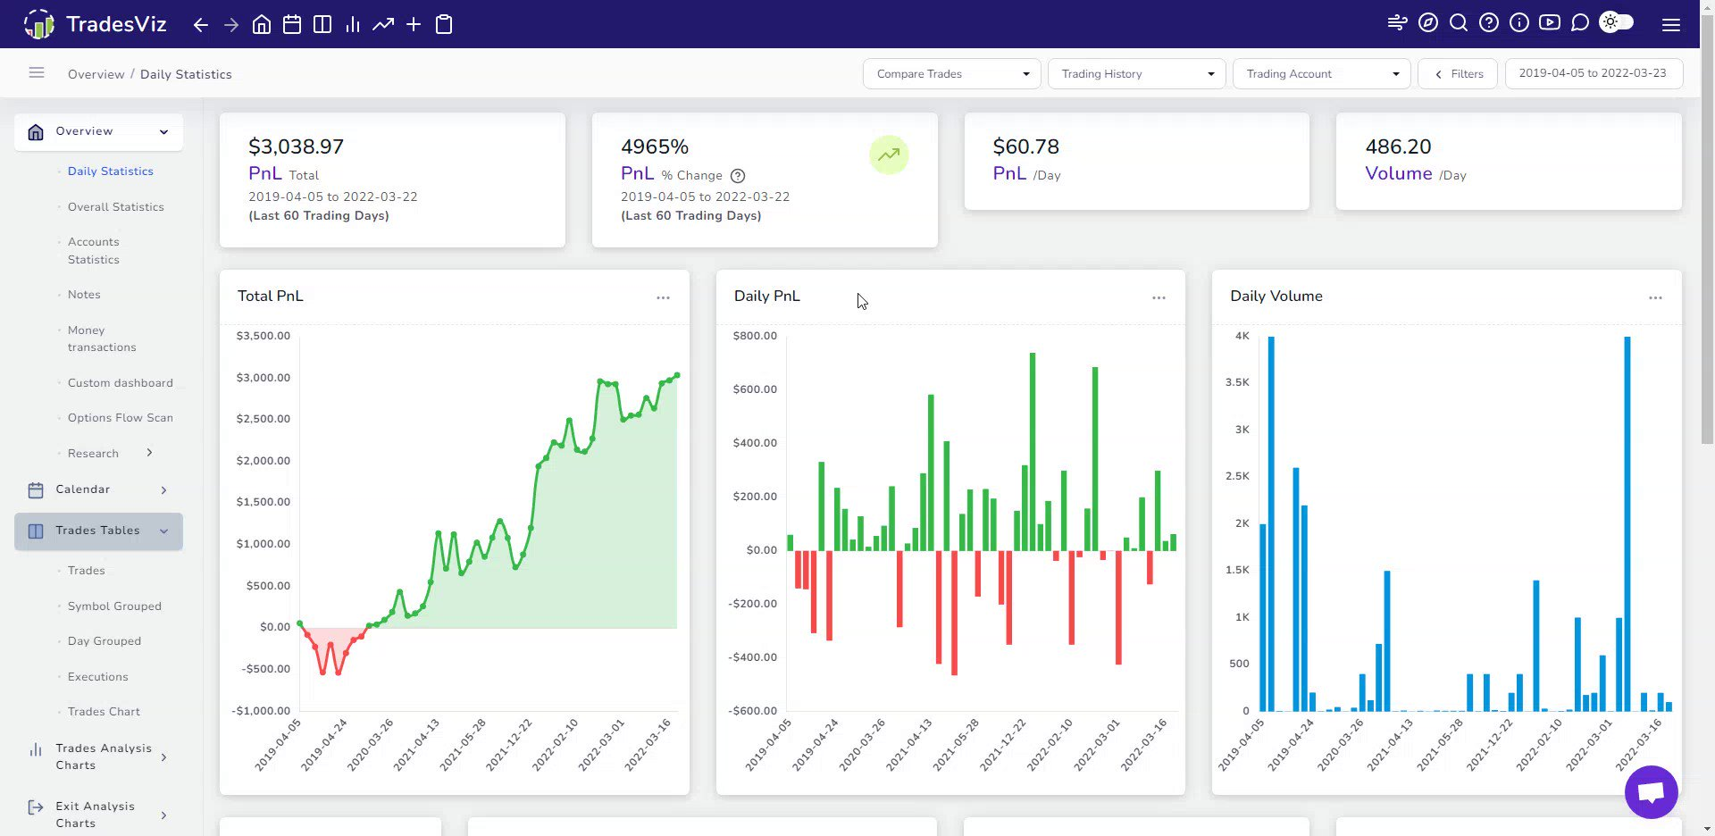
Task: Expand the Research submenu
Action: coord(149,453)
